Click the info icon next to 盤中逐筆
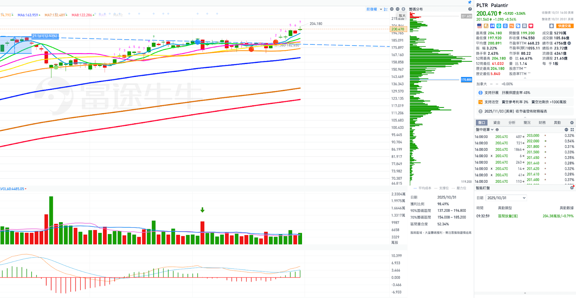576x298 pixels. (497, 130)
